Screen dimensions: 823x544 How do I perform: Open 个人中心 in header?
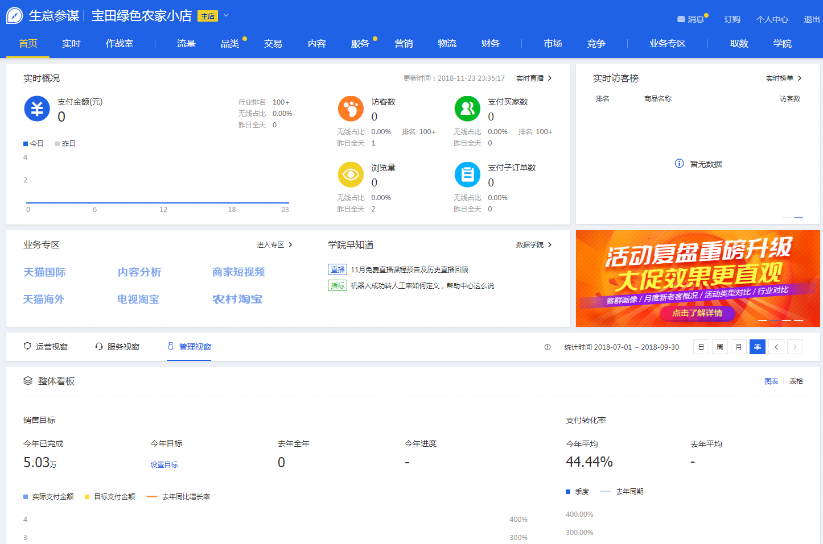pos(772,19)
